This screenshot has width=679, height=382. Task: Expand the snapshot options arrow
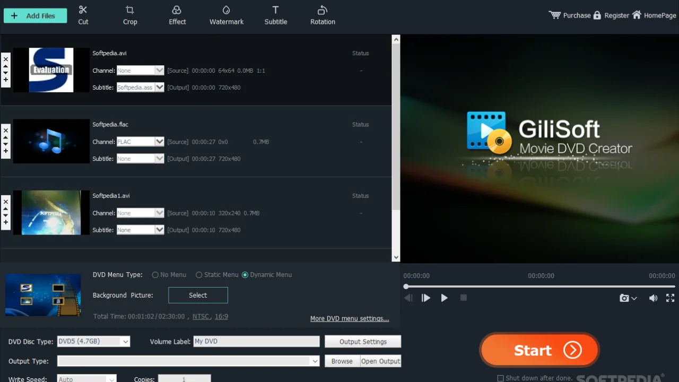coord(634,299)
